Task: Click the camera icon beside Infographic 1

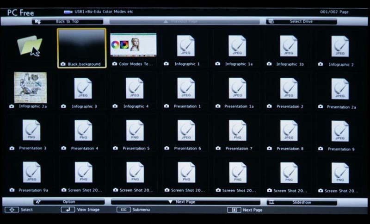Action: [166, 64]
